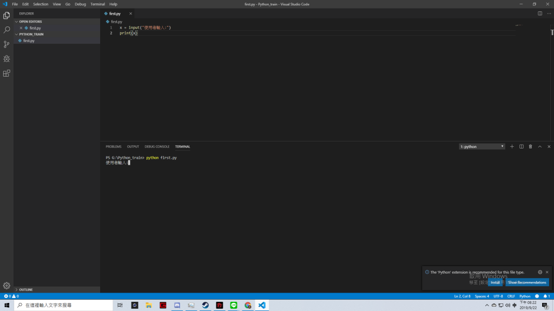Open the Debug menu

pos(80,4)
